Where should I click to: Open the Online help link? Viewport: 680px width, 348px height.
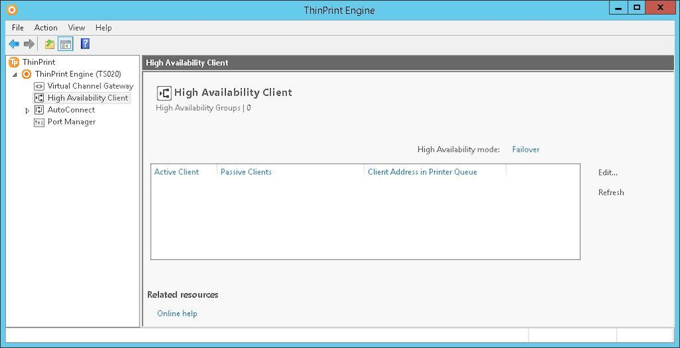pos(177,314)
